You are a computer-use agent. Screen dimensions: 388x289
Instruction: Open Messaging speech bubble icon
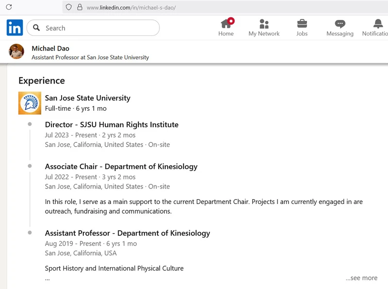coord(340,24)
